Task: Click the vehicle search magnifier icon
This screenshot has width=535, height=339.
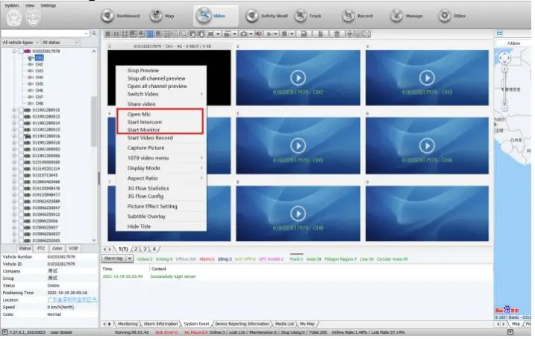Action: point(93,33)
